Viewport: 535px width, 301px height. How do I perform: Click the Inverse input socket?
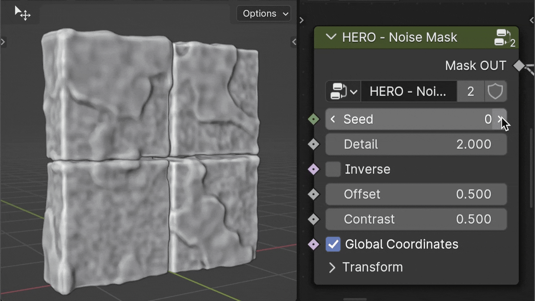pos(313,169)
